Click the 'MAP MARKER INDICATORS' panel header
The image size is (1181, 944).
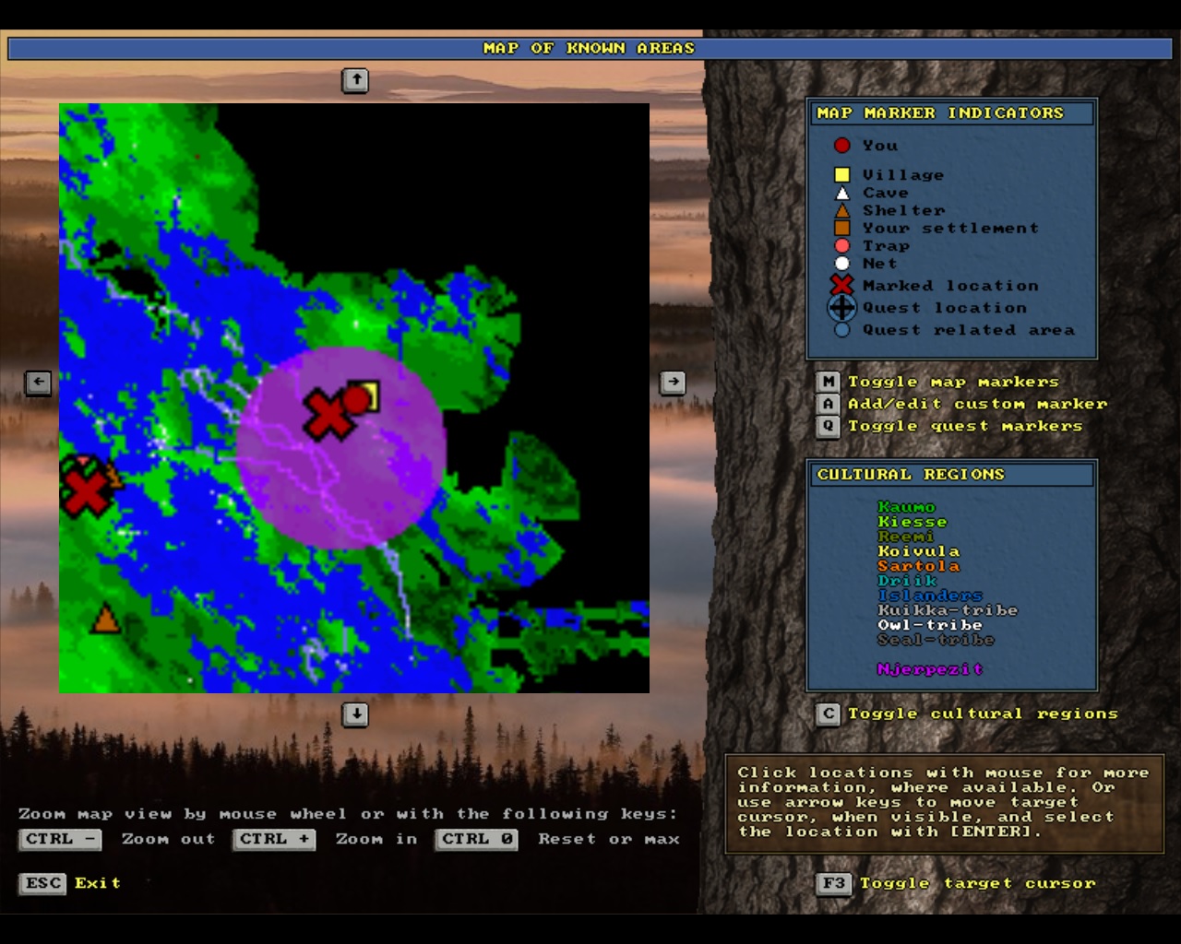pyautogui.click(x=952, y=113)
